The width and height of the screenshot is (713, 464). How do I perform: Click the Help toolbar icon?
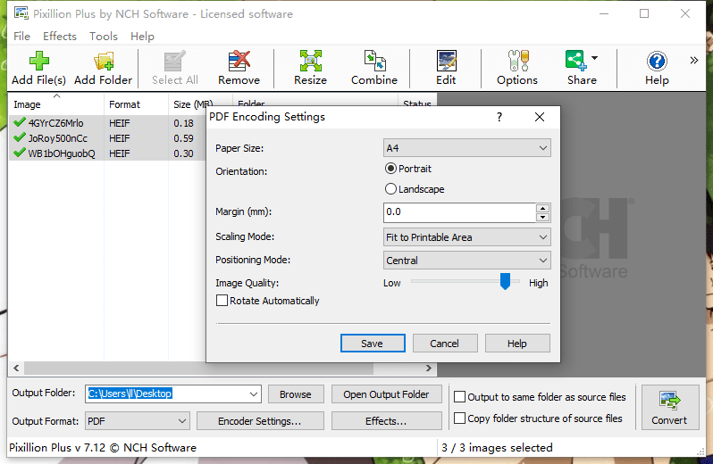[x=657, y=62]
